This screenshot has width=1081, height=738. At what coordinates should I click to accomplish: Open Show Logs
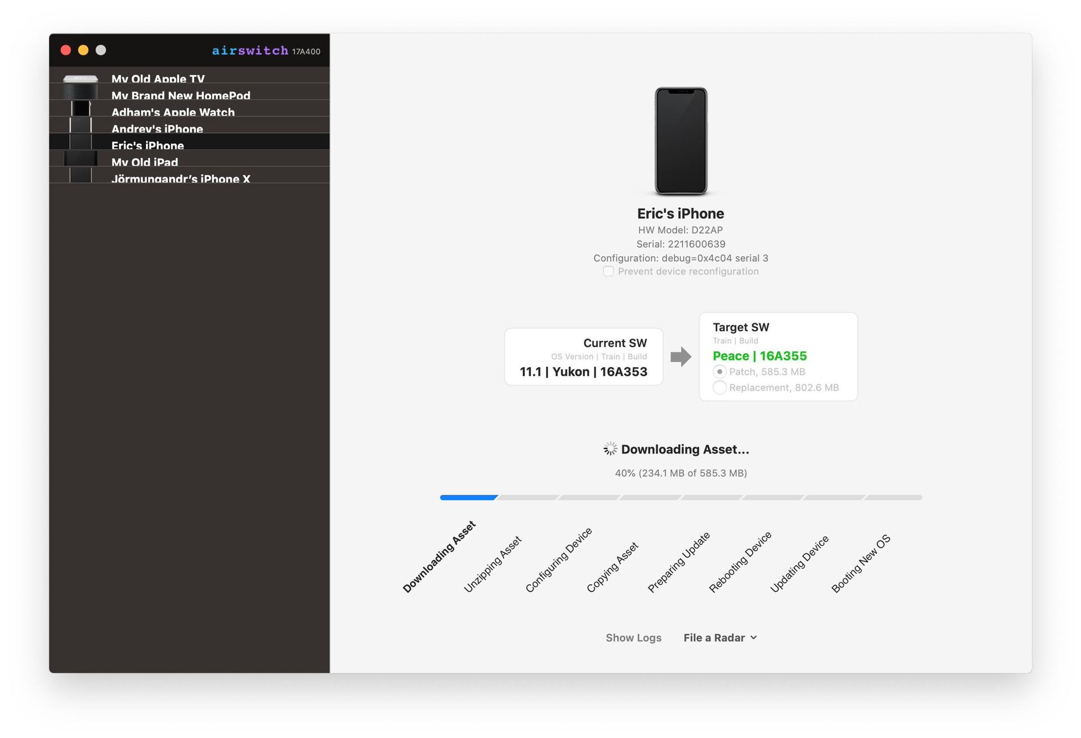[x=633, y=638]
